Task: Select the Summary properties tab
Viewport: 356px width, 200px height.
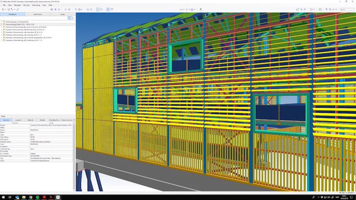Action: 6,120
